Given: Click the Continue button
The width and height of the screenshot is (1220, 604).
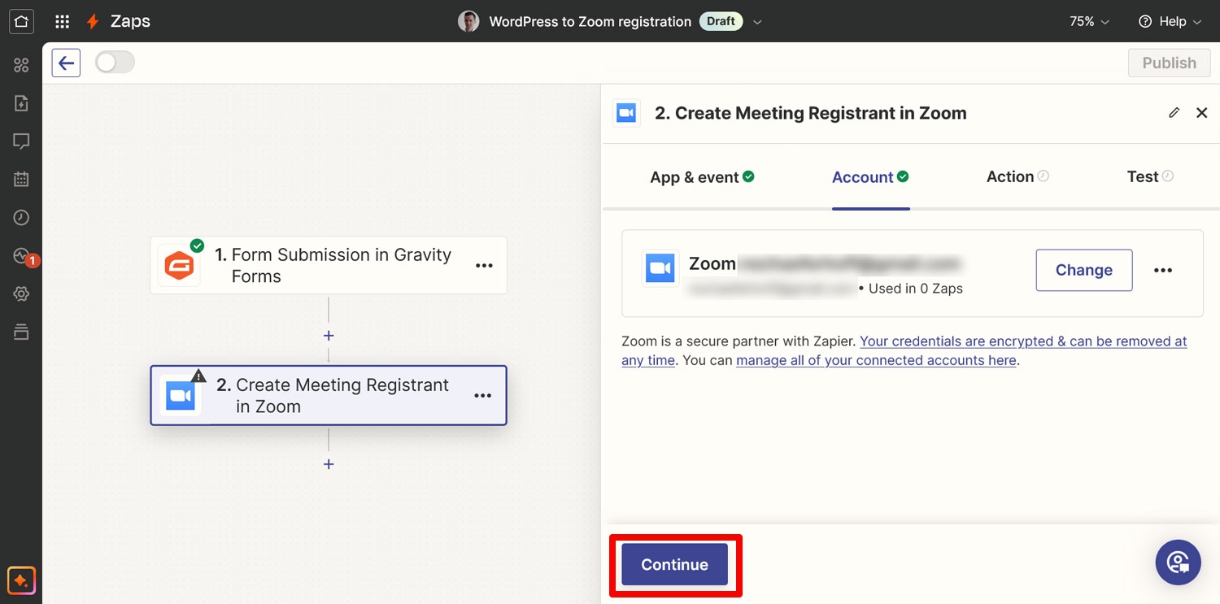Looking at the screenshot, I should point(675,564).
